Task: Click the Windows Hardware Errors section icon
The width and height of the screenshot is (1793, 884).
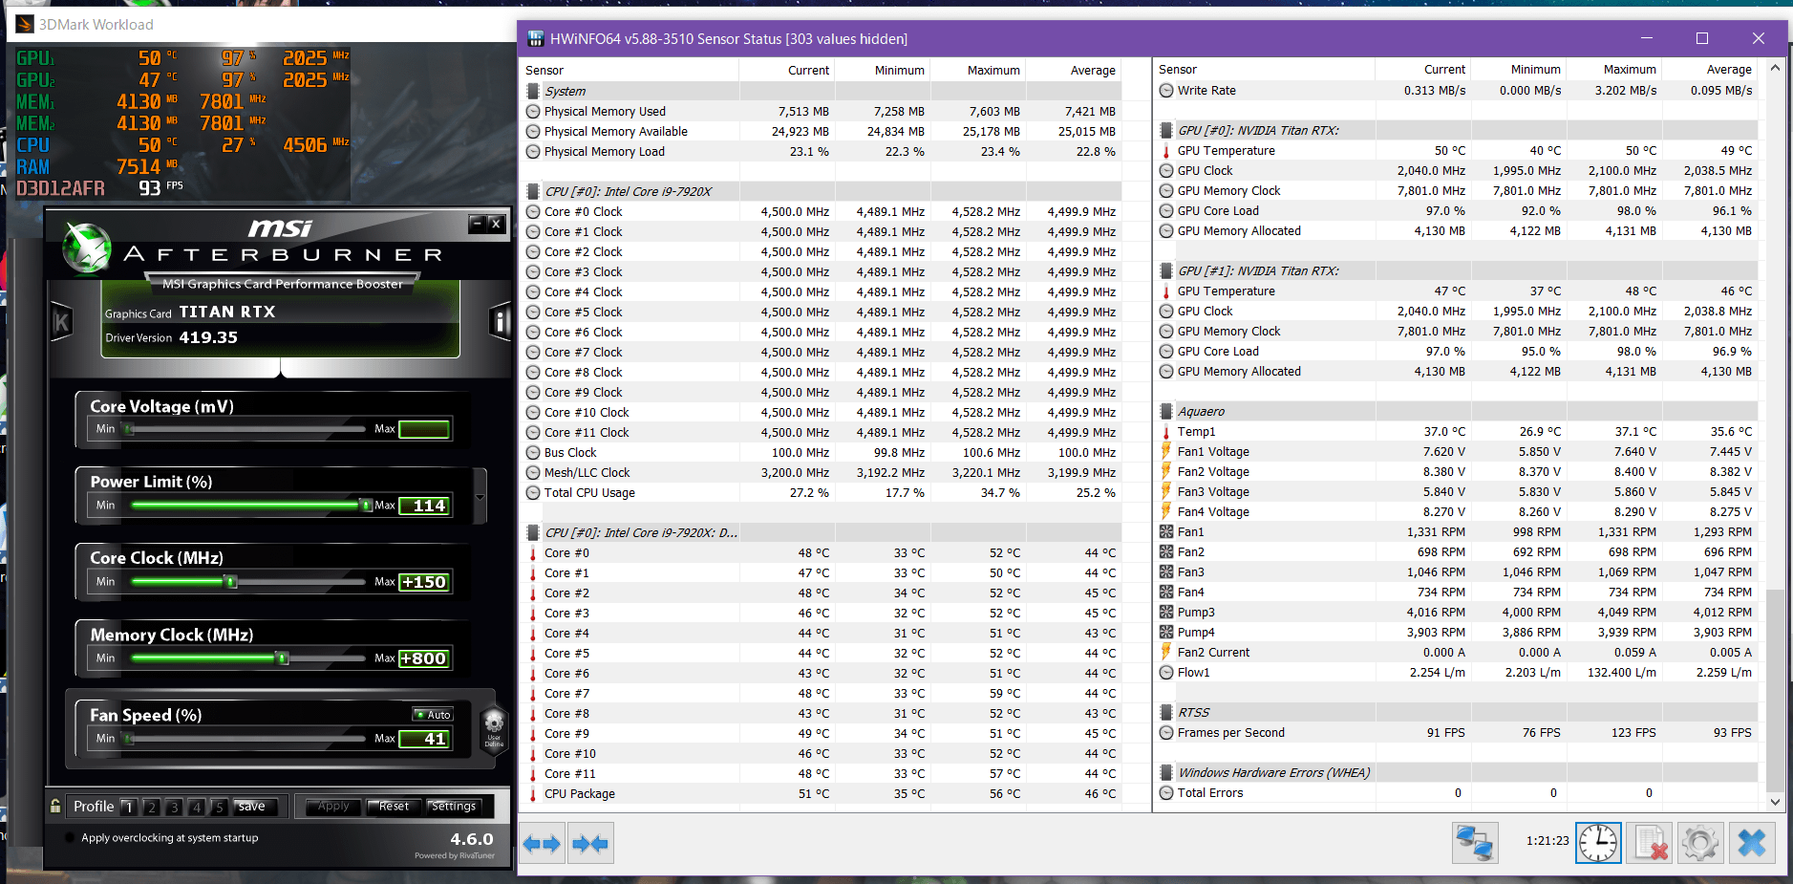Action: click(1166, 773)
